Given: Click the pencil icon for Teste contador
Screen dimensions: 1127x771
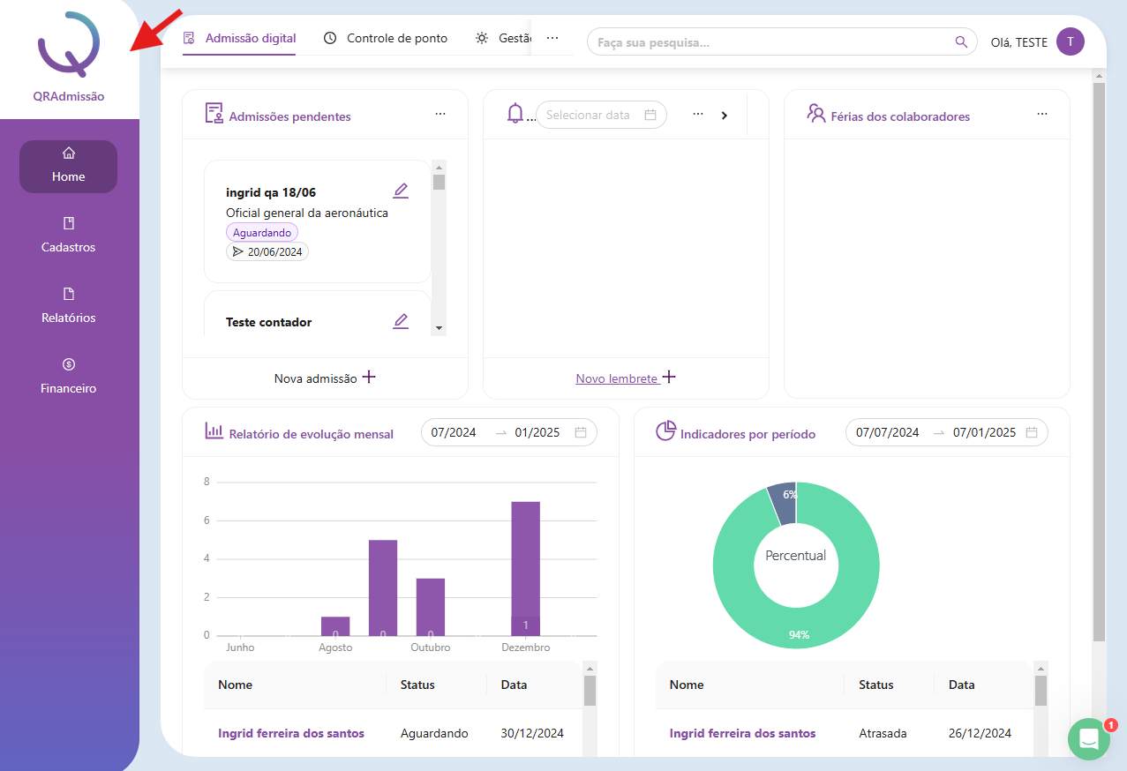Looking at the screenshot, I should 401,321.
